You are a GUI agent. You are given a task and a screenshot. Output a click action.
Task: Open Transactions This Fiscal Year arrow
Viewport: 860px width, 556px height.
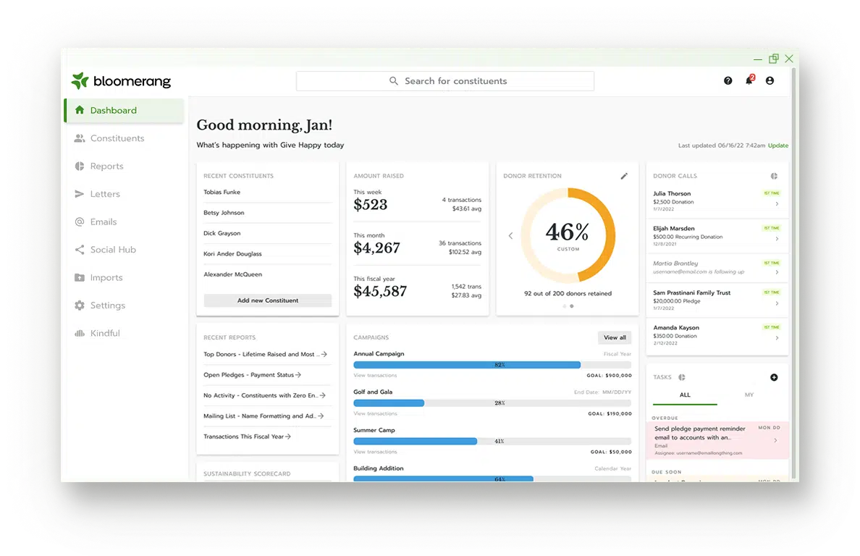pyautogui.click(x=288, y=437)
